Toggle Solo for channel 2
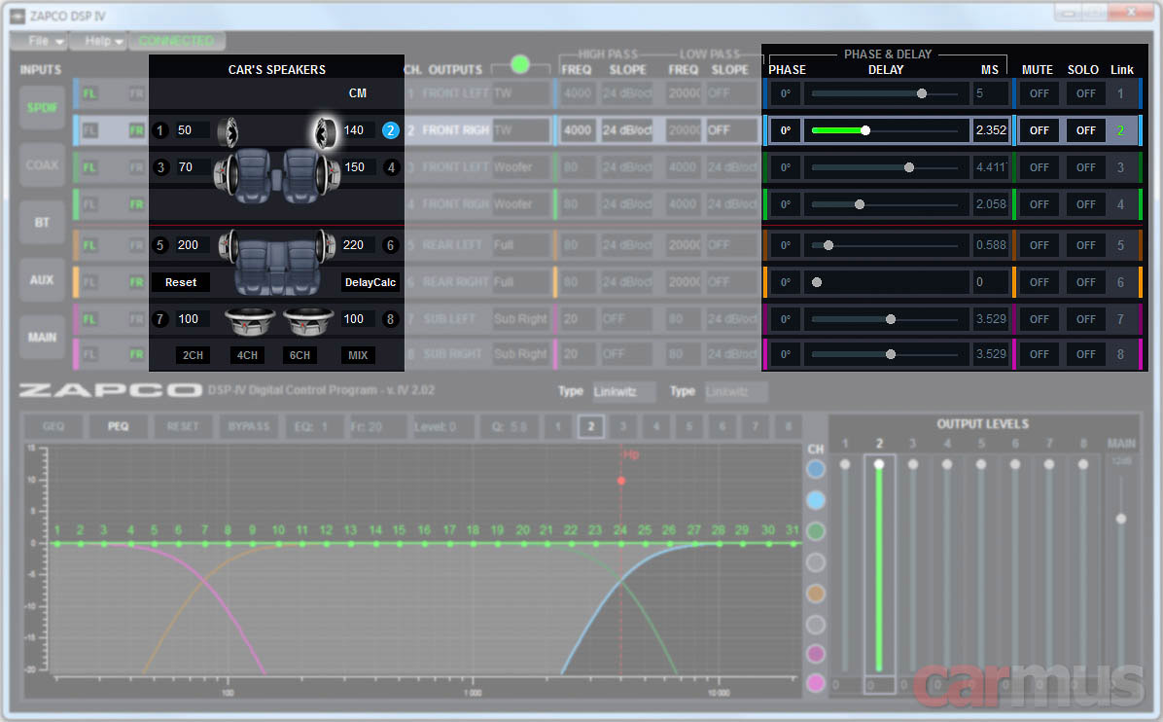This screenshot has height=722, width=1163. 1086,130
